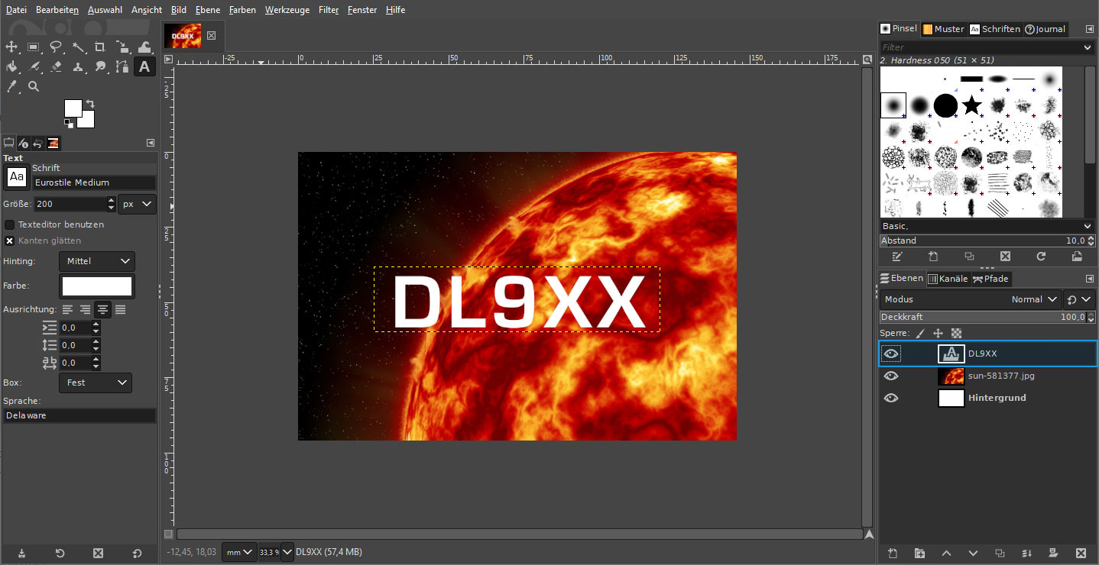Refresh the brush list in the Pinsel panel
Image resolution: width=1099 pixels, height=565 pixels.
coord(1041,257)
